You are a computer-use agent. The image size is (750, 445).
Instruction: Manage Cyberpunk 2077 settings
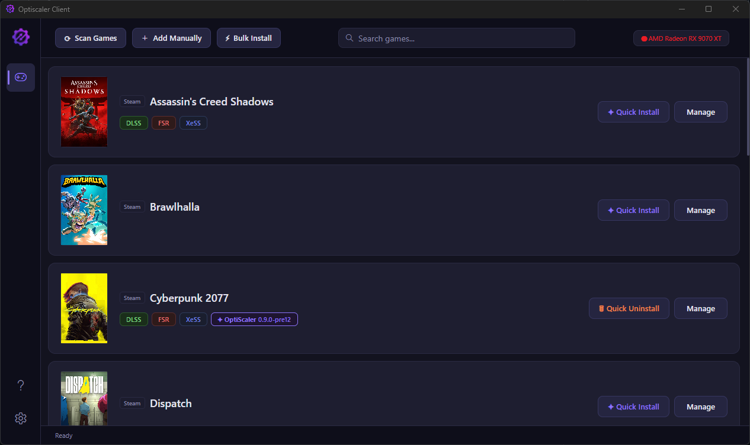[700, 308]
